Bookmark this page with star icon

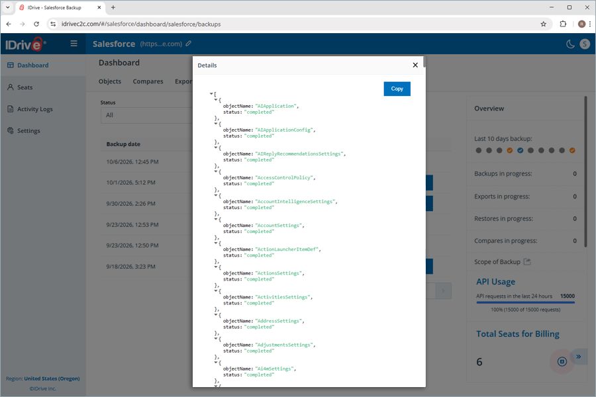(543, 24)
